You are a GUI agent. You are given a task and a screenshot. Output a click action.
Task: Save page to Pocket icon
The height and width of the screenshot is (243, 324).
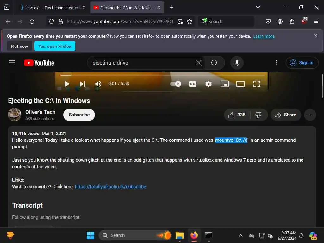[x=268, y=22]
